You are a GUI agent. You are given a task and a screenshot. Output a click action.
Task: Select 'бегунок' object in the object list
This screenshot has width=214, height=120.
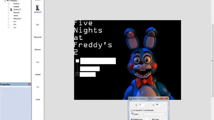click(x=38, y=37)
